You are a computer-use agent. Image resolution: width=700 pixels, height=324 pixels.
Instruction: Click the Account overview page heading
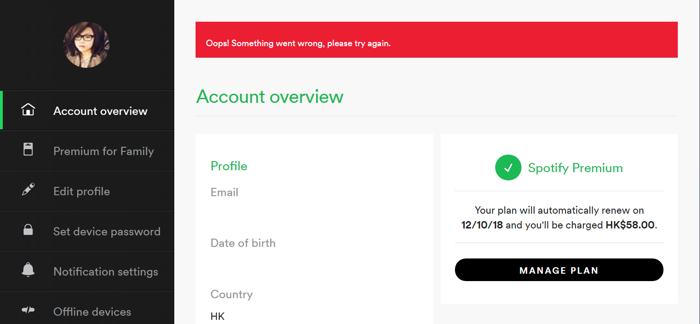(x=270, y=97)
